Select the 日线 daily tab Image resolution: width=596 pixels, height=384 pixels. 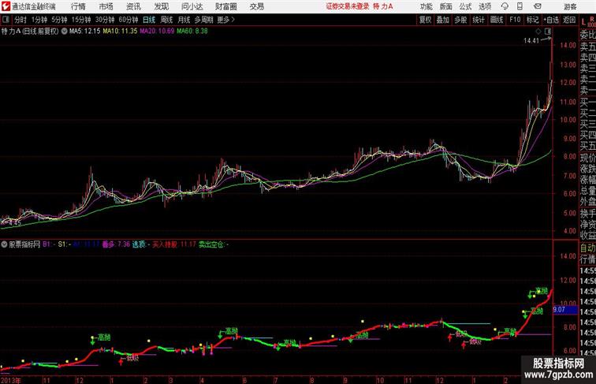pyautogui.click(x=149, y=20)
